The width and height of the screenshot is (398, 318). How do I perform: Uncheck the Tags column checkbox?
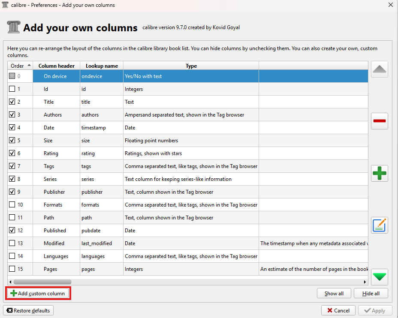click(x=12, y=166)
